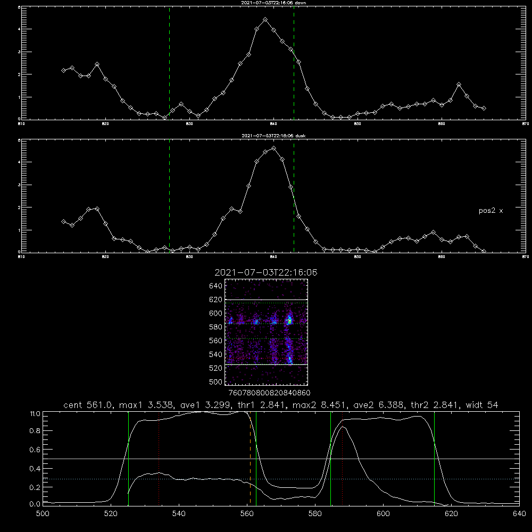Click leftmost green solid line in bottom plot
Viewport: 532px width, 532px height.
128,458
